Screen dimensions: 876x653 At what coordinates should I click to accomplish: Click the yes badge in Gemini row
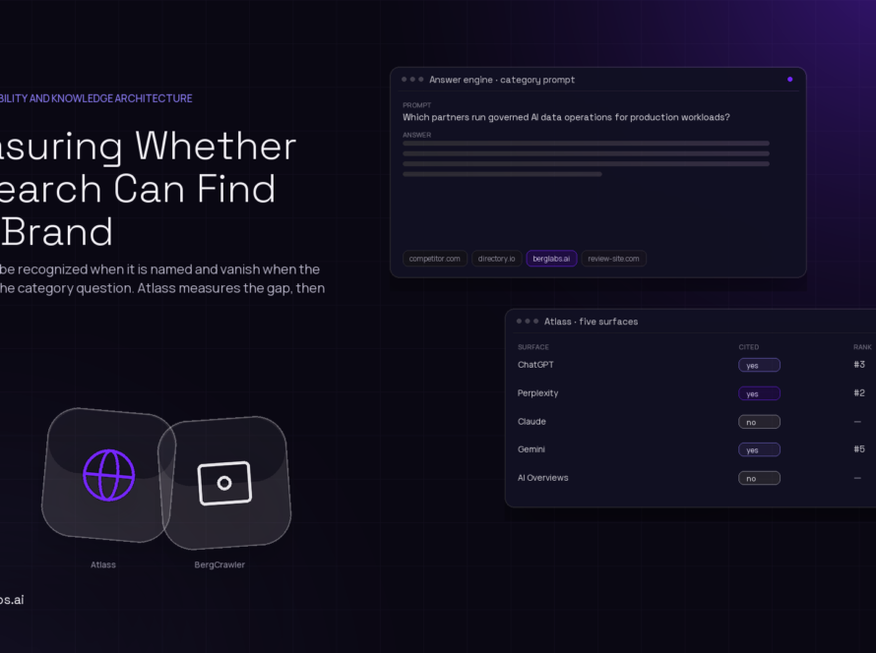759,449
